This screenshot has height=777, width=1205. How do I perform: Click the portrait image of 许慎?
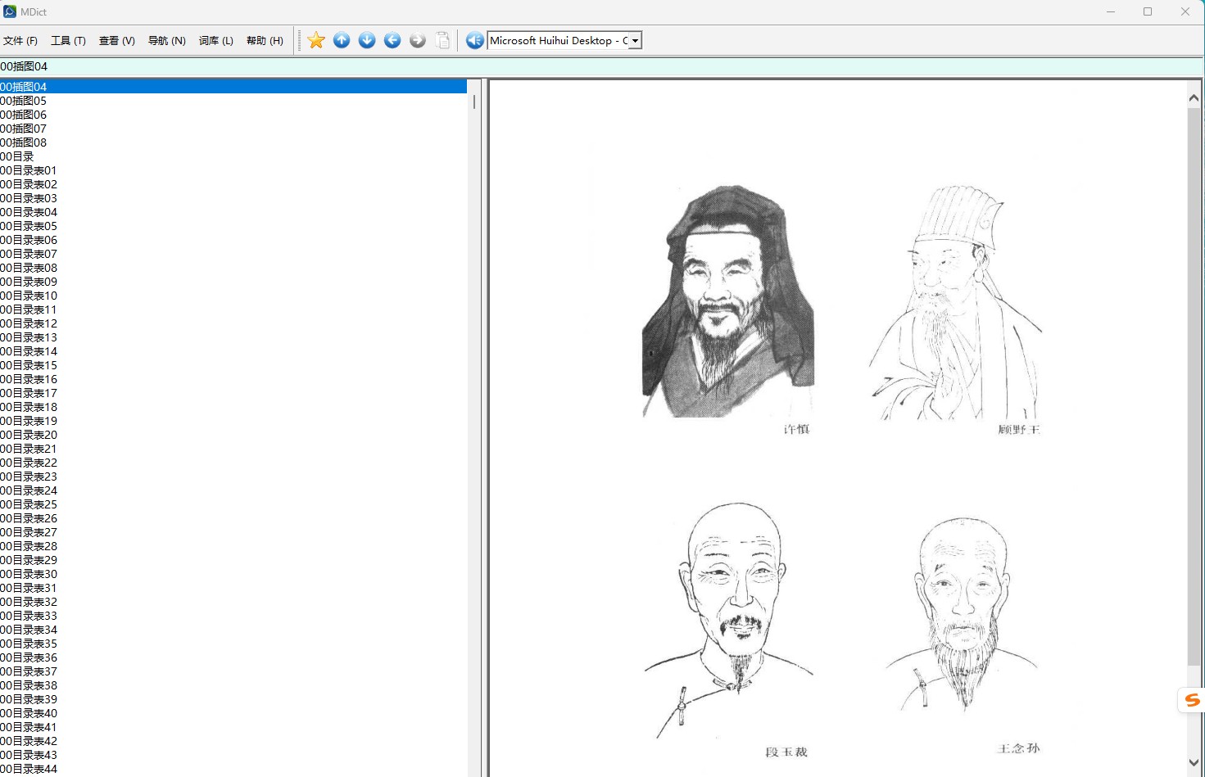(727, 303)
